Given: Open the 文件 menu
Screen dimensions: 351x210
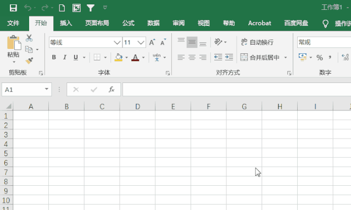Looking at the screenshot, I should (13, 23).
